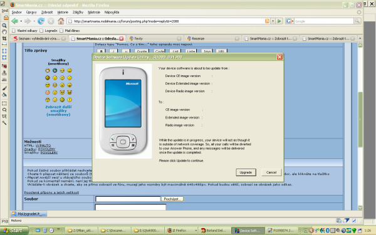Click the Cancel button in the dialog

click(271, 172)
